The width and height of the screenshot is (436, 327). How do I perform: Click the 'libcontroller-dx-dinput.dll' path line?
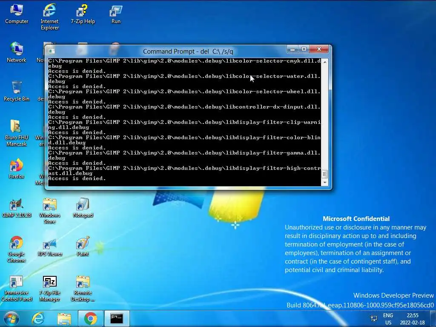(x=184, y=107)
